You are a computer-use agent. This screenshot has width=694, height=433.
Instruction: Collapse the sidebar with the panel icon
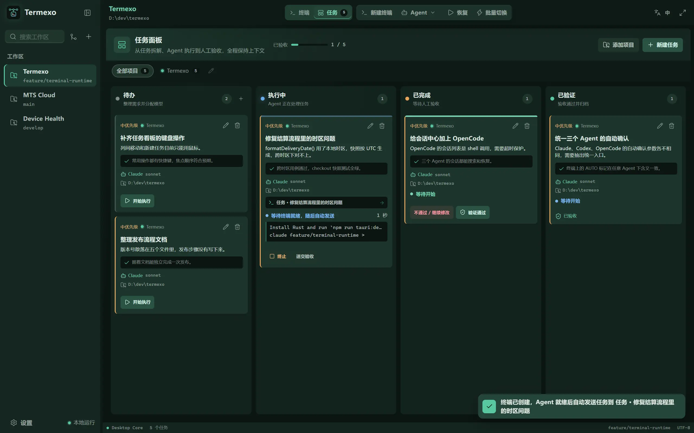(88, 13)
